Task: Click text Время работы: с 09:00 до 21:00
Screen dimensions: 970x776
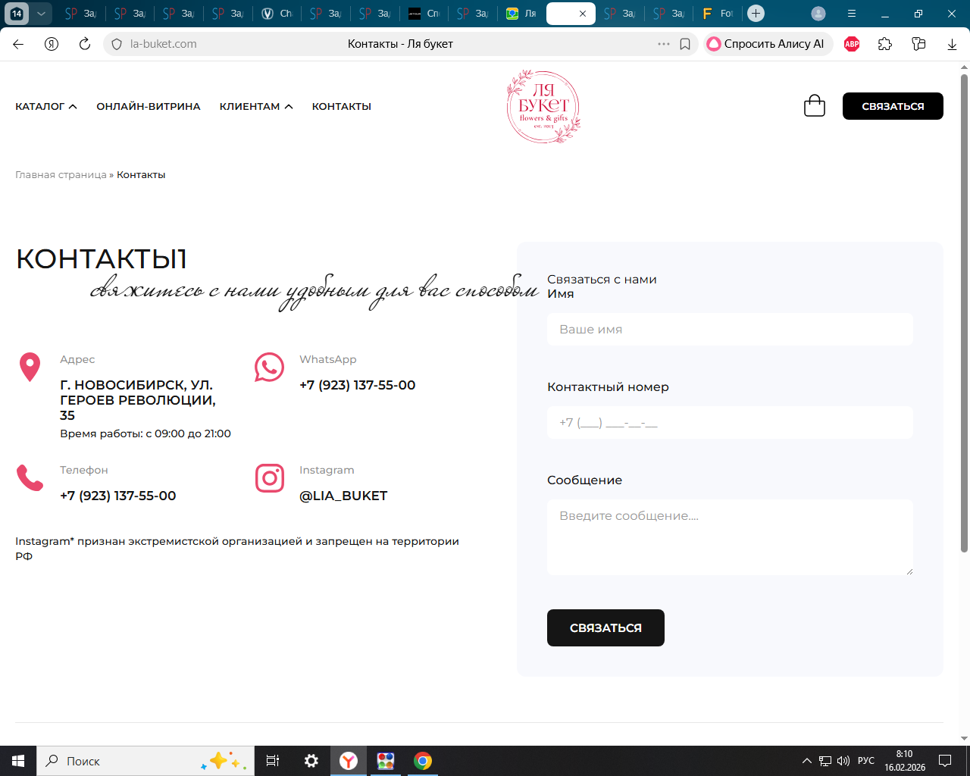Action: click(145, 434)
